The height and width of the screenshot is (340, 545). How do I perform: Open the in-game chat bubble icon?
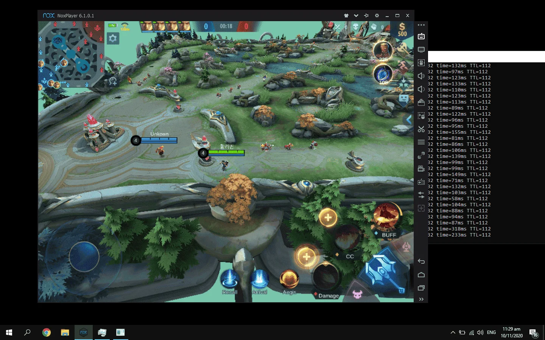[x=404, y=99]
